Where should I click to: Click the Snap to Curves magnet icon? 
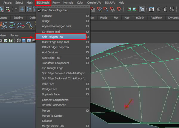99,10
